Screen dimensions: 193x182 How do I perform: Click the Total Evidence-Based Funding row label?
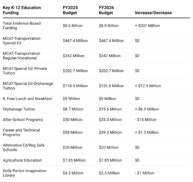click(x=22, y=26)
